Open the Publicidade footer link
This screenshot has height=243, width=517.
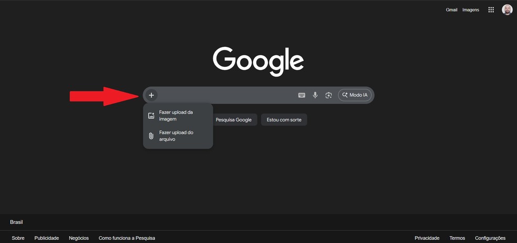pos(46,238)
